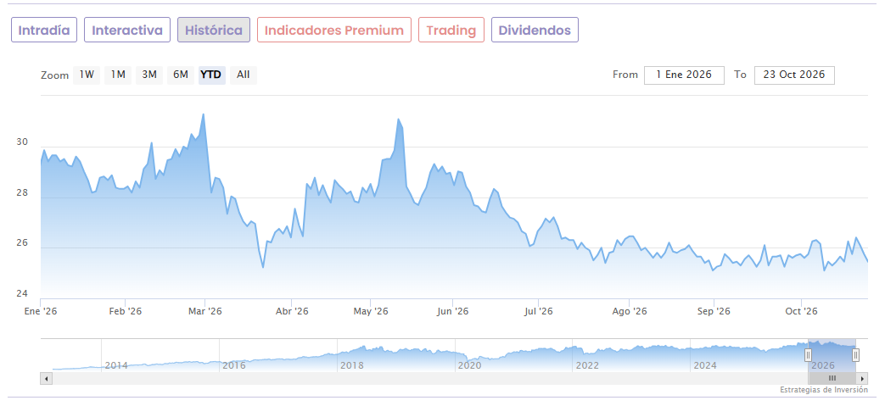Click the Sep '26 axis label
This screenshot has width=885, height=406.
coord(714,311)
